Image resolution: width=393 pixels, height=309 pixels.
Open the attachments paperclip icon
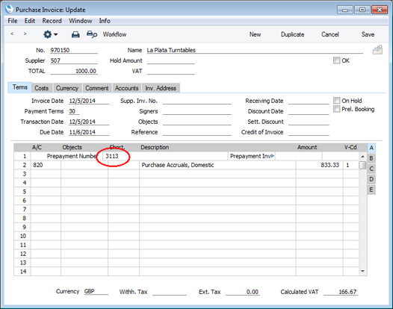377,50
